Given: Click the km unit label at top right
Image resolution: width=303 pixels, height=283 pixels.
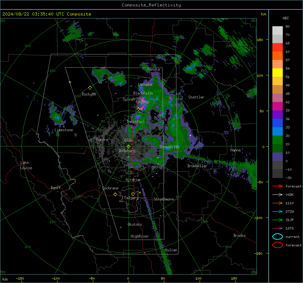Looking at the screenshot, I should (263, 14).
